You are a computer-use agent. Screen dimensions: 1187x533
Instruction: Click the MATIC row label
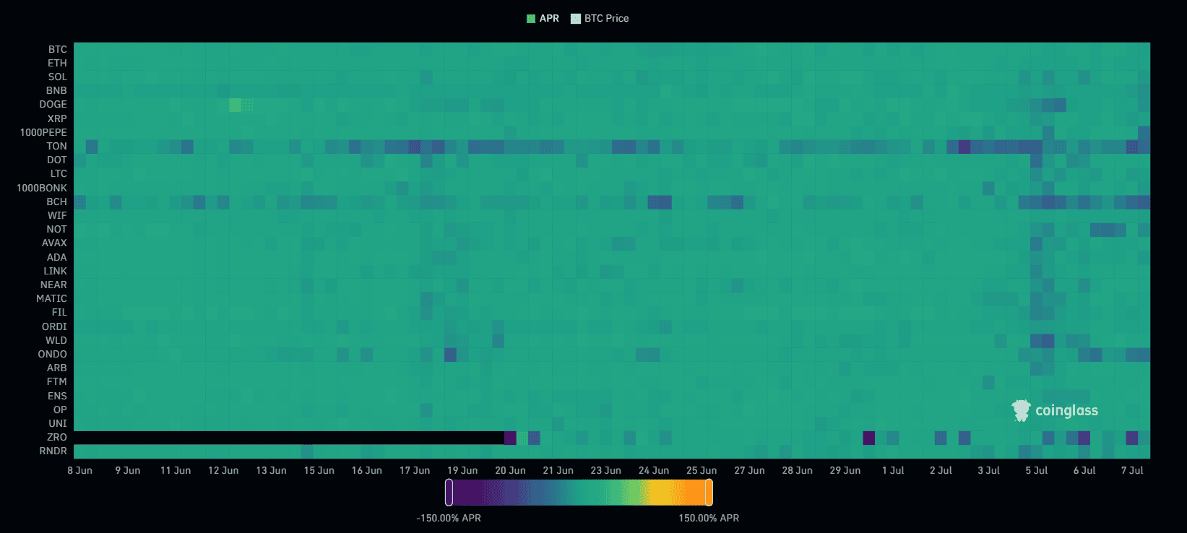point(52,298)
